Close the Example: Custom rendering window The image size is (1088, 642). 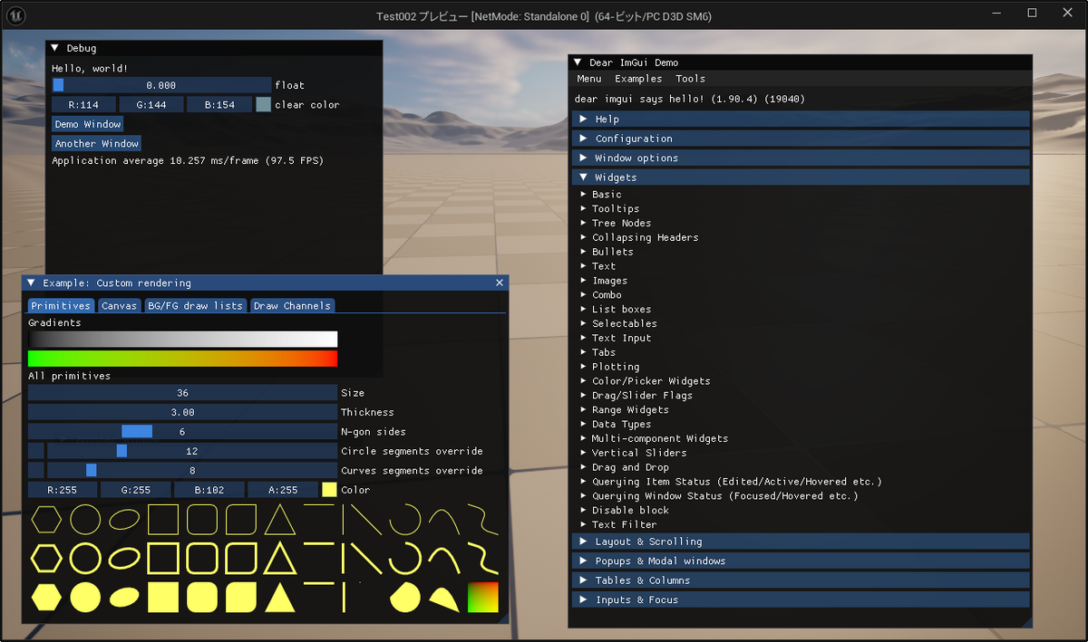(x=499, y=282)
